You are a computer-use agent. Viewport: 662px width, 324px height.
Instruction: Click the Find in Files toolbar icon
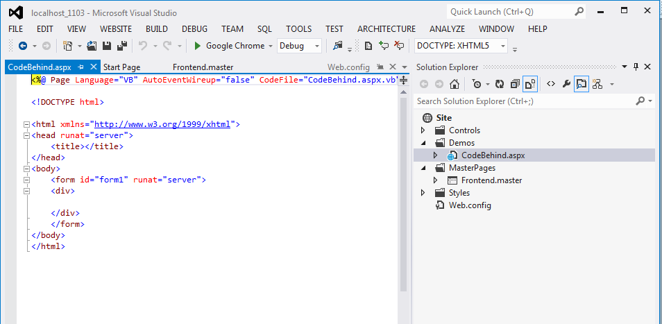[337, 46]
